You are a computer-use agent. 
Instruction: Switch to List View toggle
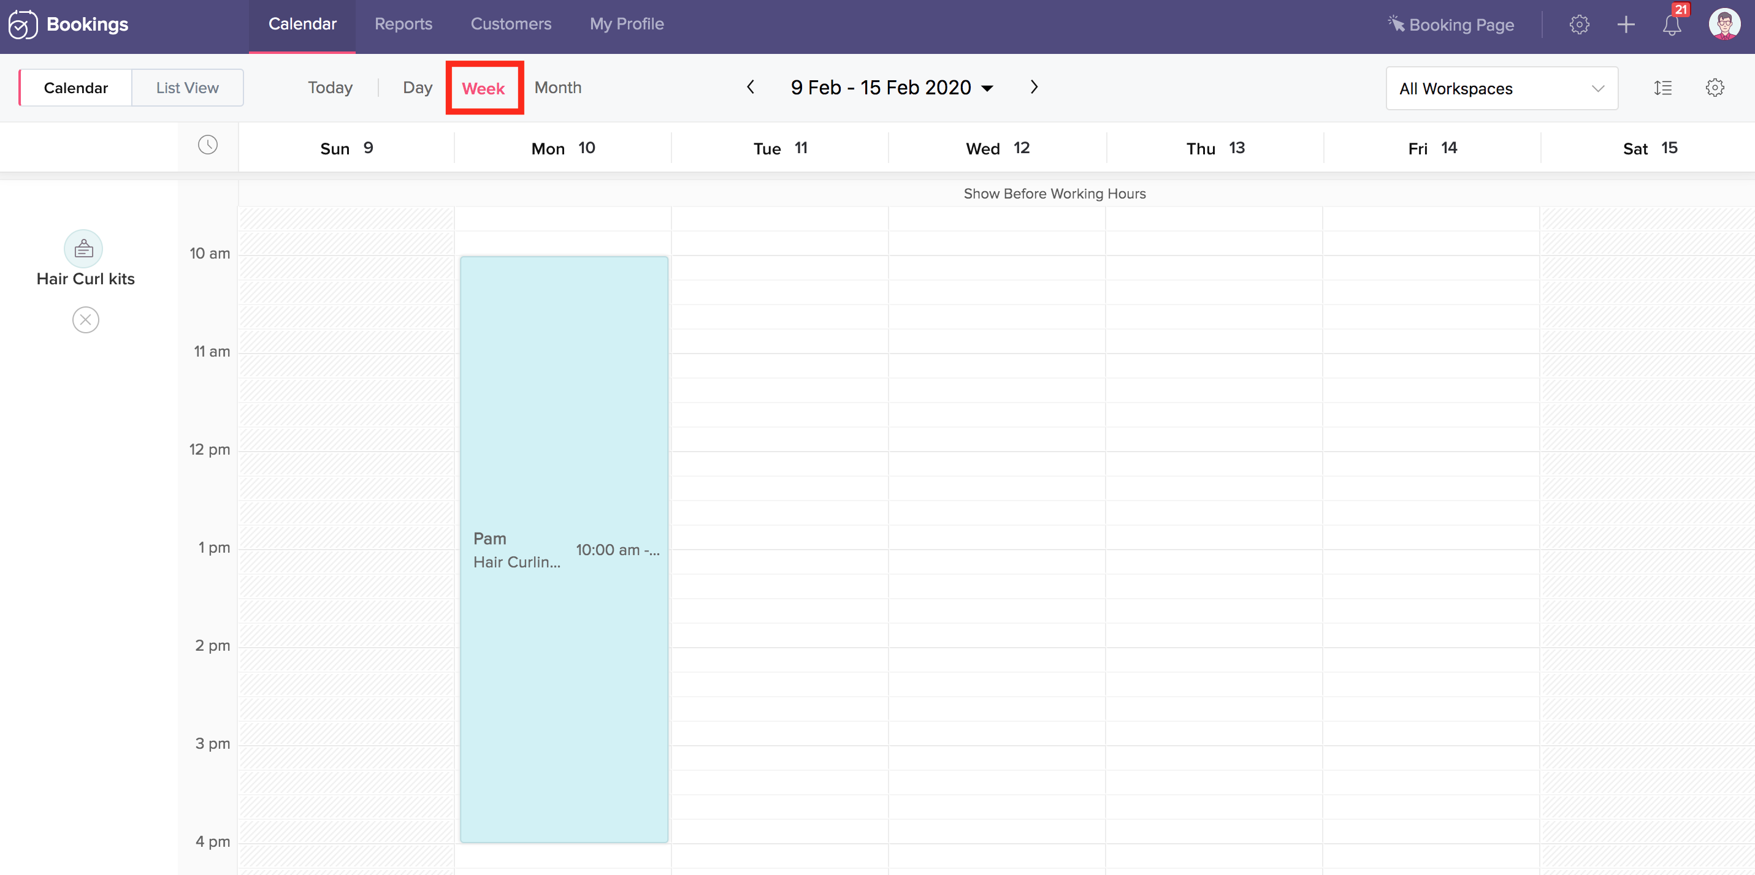coord(188,88)
